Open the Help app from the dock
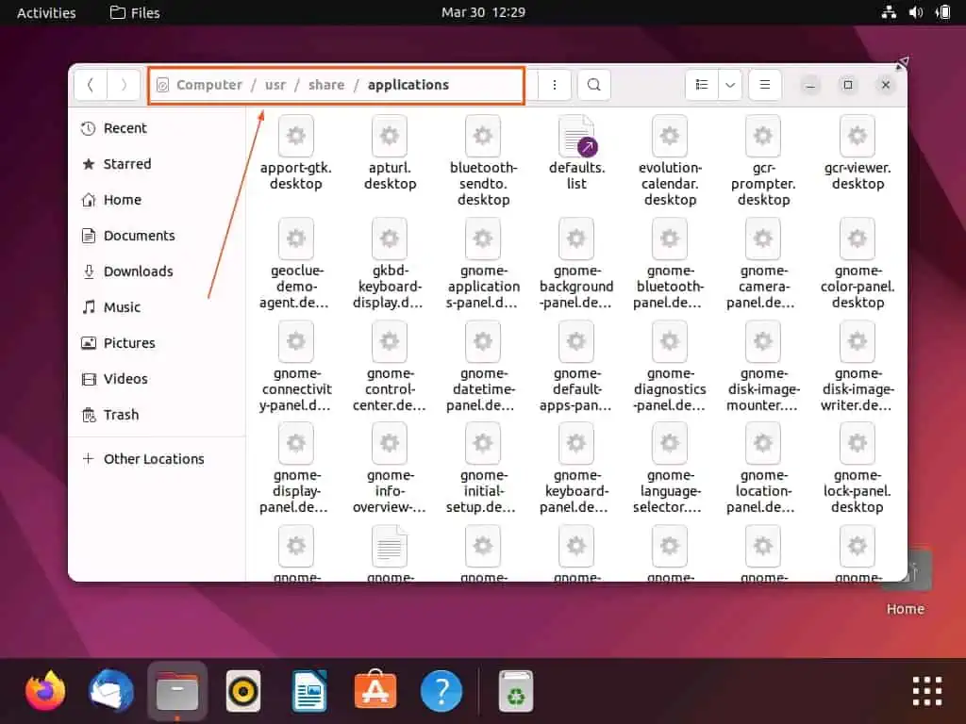Screen dimensions: 966x724 [x=441, y=691]
